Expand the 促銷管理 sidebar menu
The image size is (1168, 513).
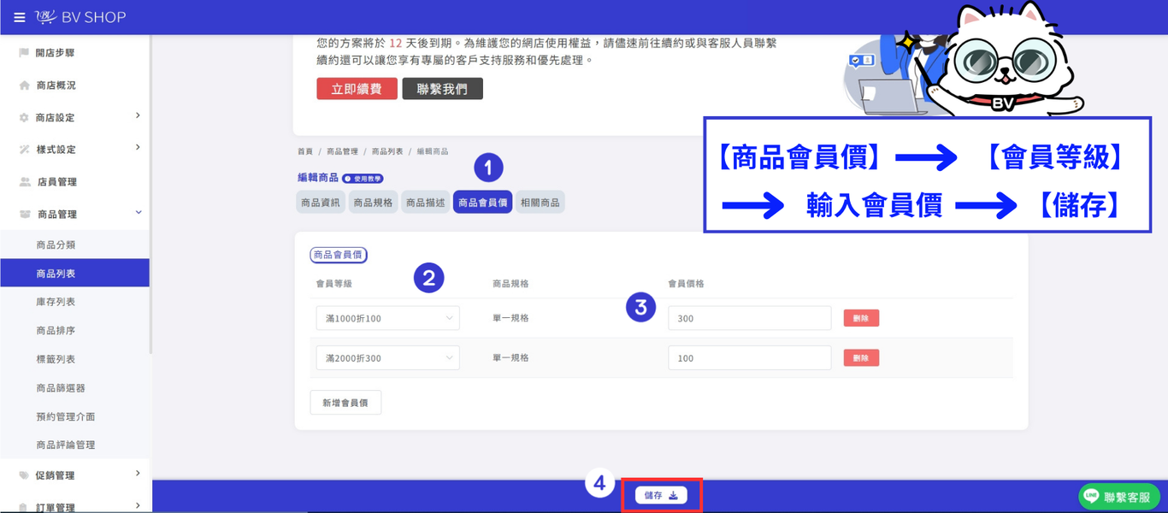pos(138,474)
